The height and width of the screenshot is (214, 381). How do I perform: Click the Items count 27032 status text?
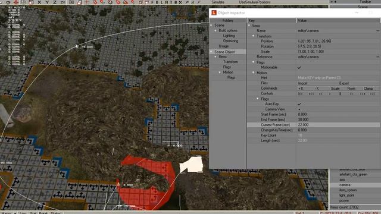tap(345, 207)
